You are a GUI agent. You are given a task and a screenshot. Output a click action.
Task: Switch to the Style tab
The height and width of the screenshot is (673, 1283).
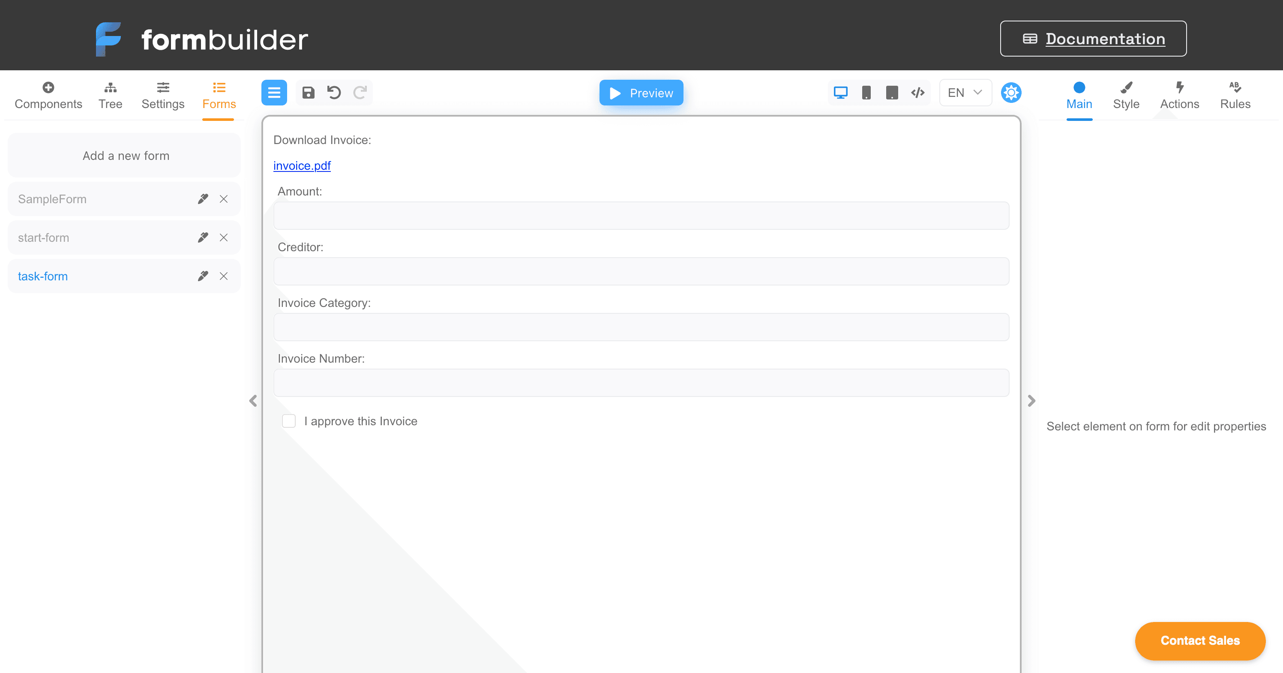[1127, 95]
